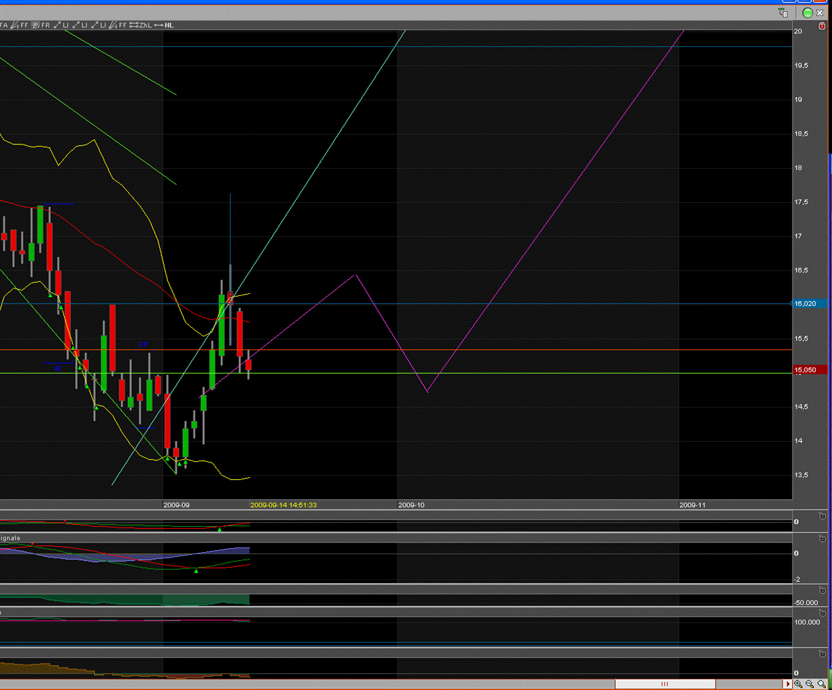Click the 14,5 price axis value
The width and height of the screenshot is (832, 690).
[x=801, y=407]
